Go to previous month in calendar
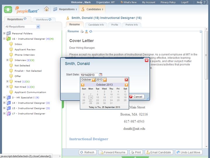The width and height of the screenshot is (210, 158). pyautogui.click(x=83, y=85)
